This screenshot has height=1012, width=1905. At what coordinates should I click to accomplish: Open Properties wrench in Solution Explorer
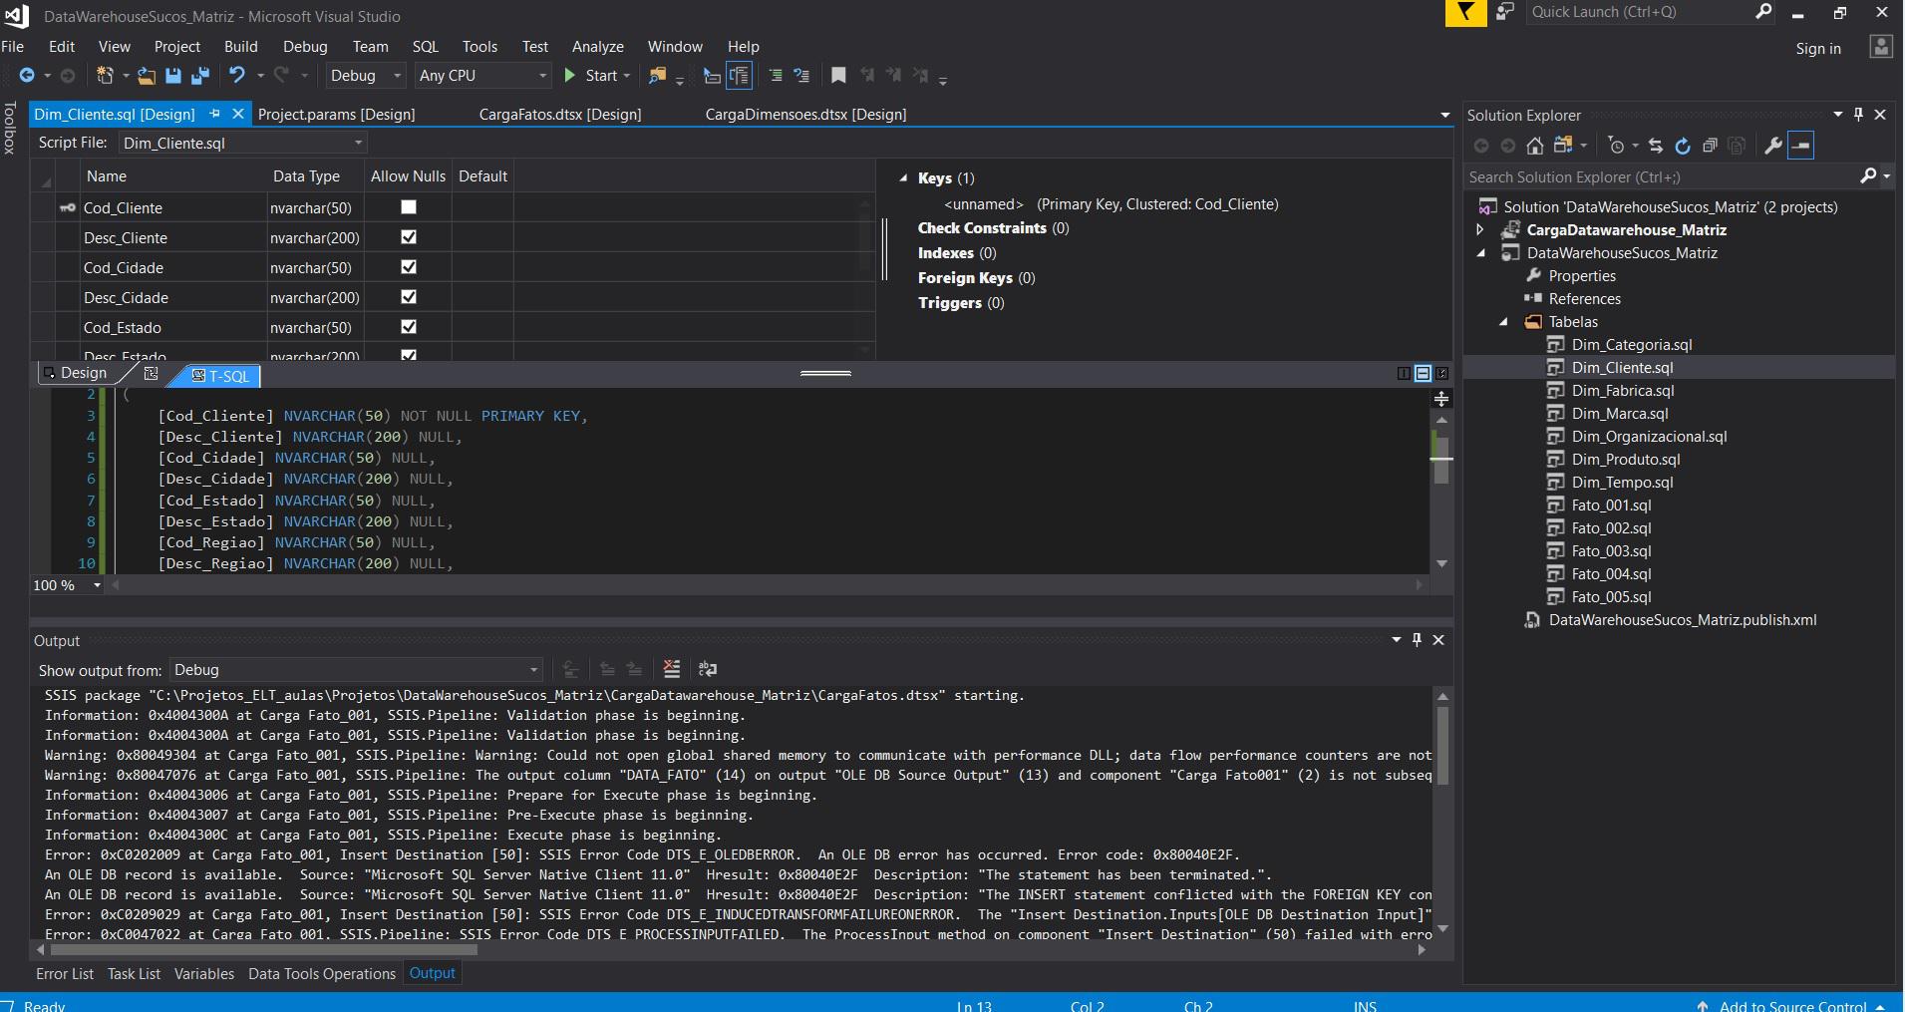tap(1773, 146)
